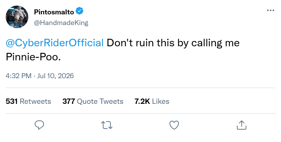This screenshot has height=142, width=281.
Task: Open the share upload icon
Action: [x=242, y=125]
